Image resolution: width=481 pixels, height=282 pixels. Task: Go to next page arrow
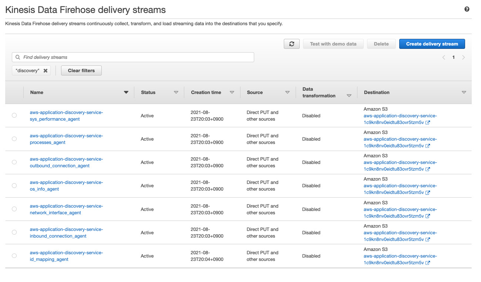pos(463,57)
